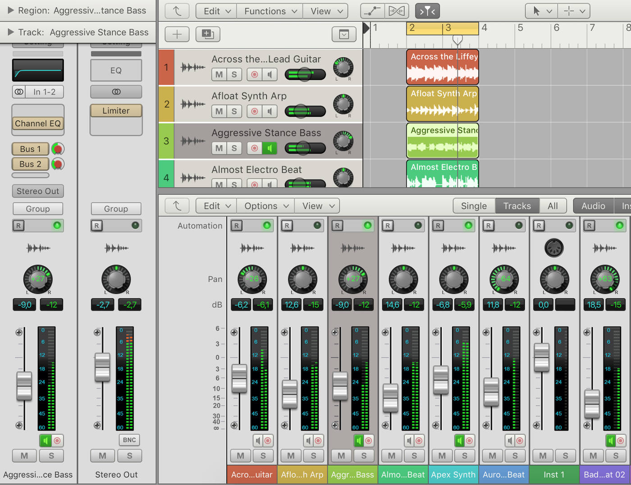
Task: Click the Stereo Out output slot
Action: tap(38, 191)
